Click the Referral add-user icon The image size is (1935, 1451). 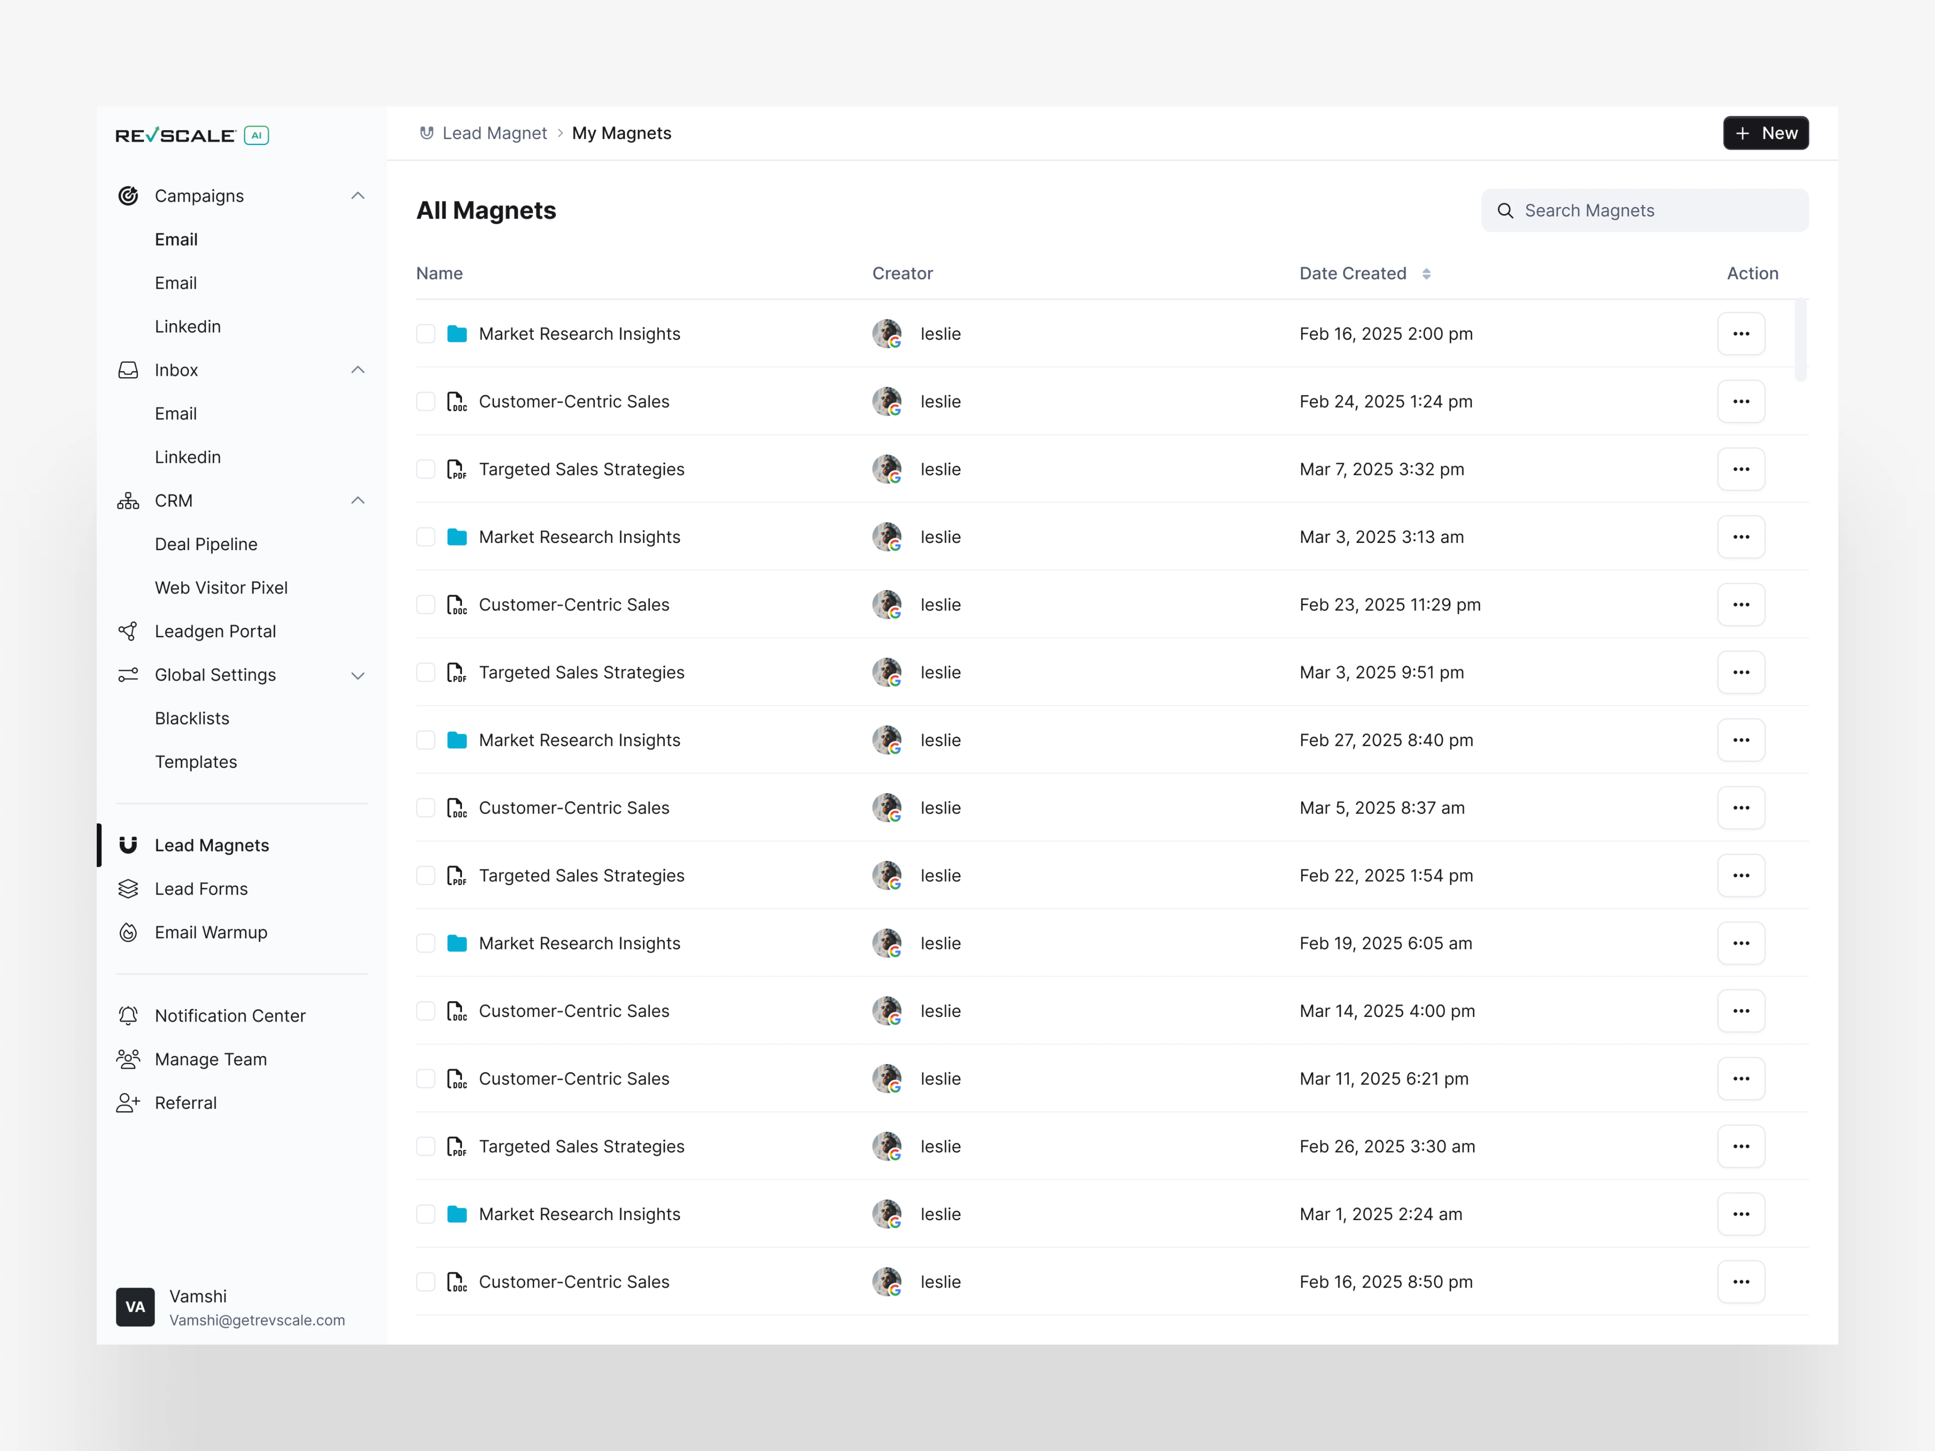[x=128, y=1103]
